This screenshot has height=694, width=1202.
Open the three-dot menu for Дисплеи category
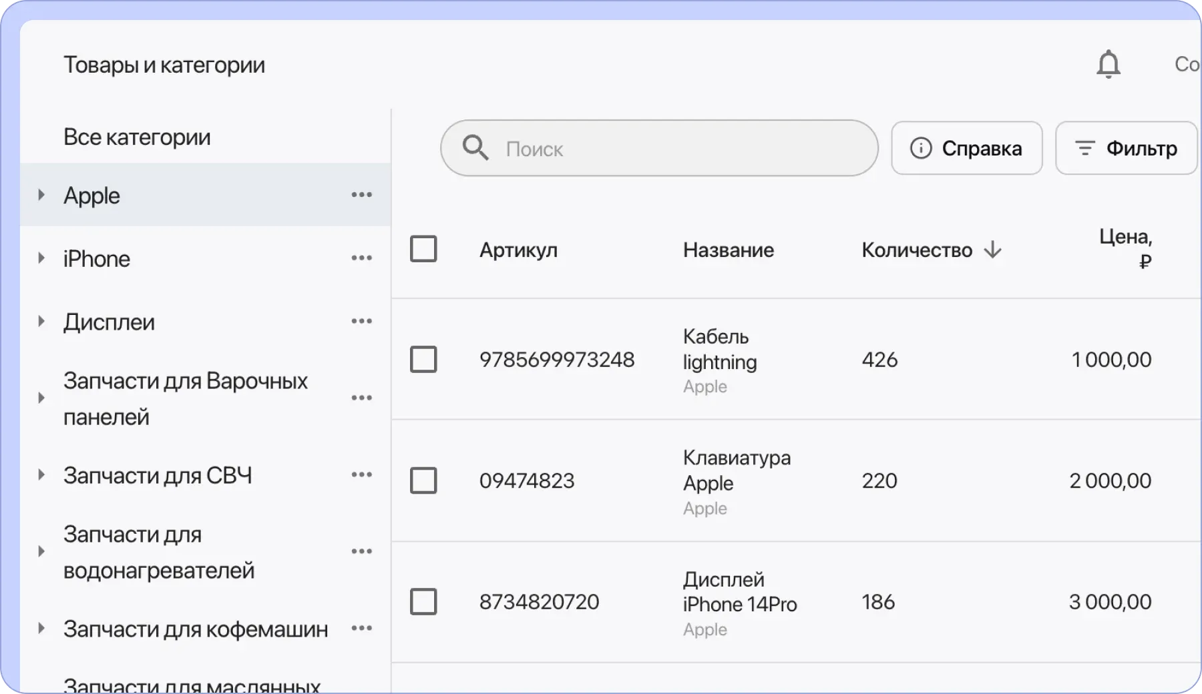tap(361, 321)
